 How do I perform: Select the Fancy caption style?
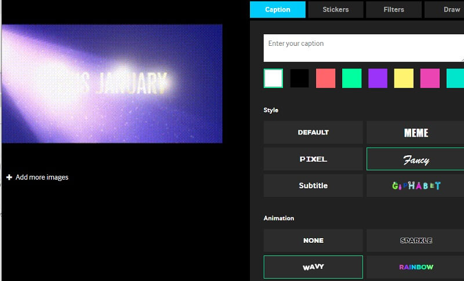pyautogui.click(x=415, y=159)
